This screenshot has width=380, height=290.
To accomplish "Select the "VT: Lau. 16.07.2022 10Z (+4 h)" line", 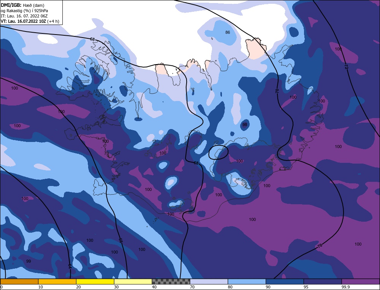I will [30, 21].
